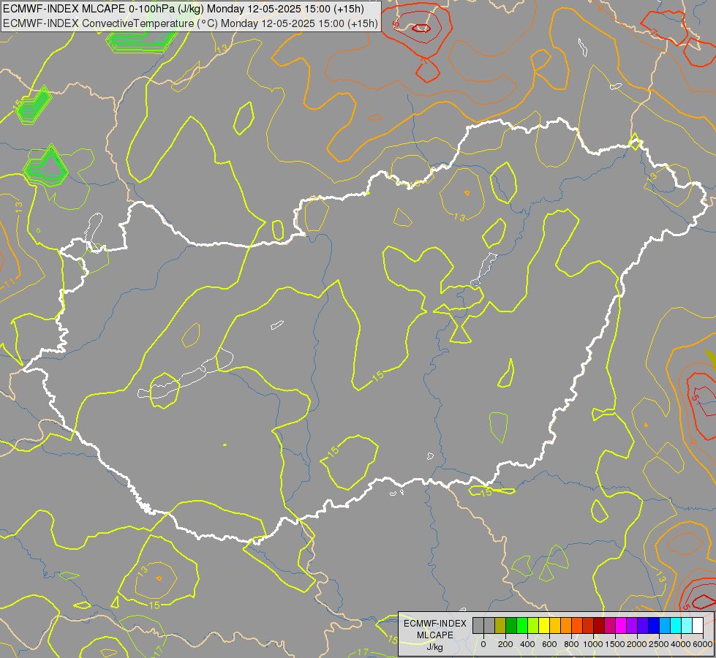Pick the magenta swatch after the 1500 tick
The width and height of the screenshot is (716, 658).
click(x=621, y=625)
